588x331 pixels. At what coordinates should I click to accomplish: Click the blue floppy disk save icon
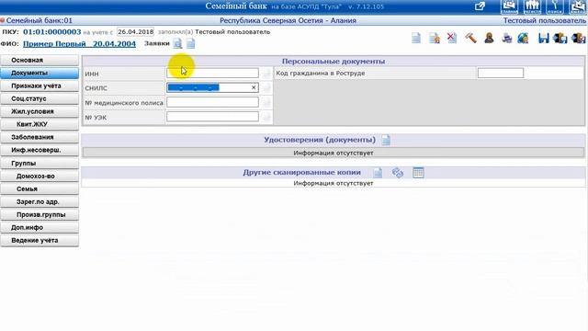click(543, 38)
